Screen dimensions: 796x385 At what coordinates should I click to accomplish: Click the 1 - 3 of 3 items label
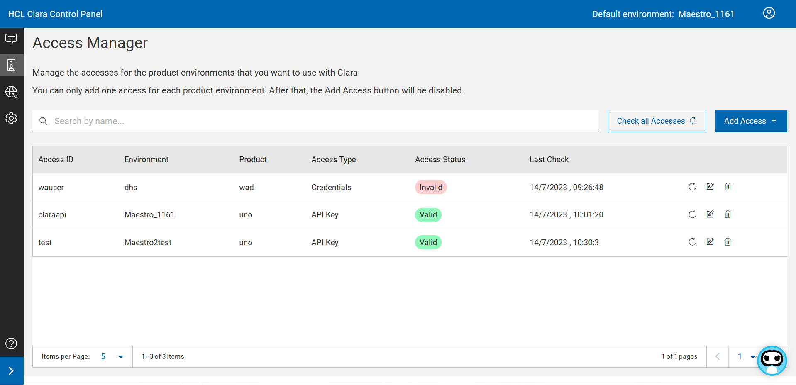pyautogui.click(x=163, y=357)
